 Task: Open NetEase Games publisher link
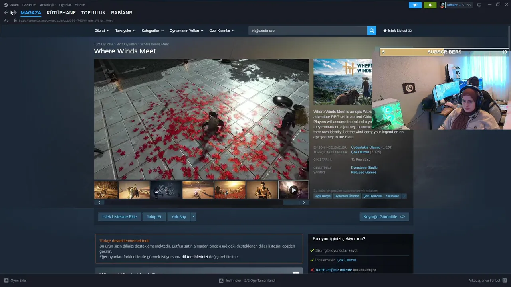point(364,173)
